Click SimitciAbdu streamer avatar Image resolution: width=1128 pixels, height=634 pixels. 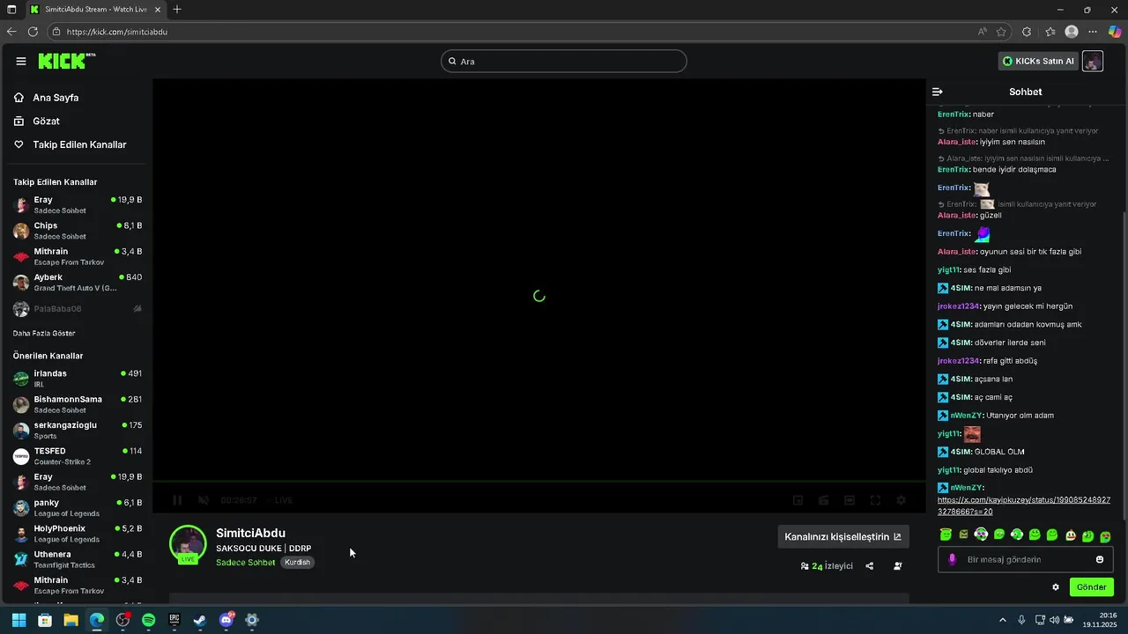click(188, 543)
